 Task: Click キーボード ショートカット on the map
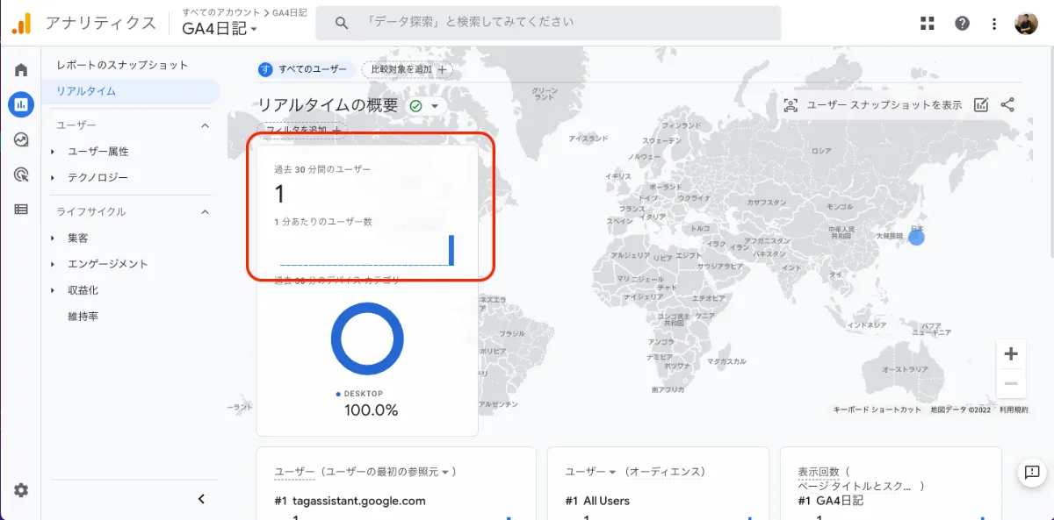(x=877, y=410)
